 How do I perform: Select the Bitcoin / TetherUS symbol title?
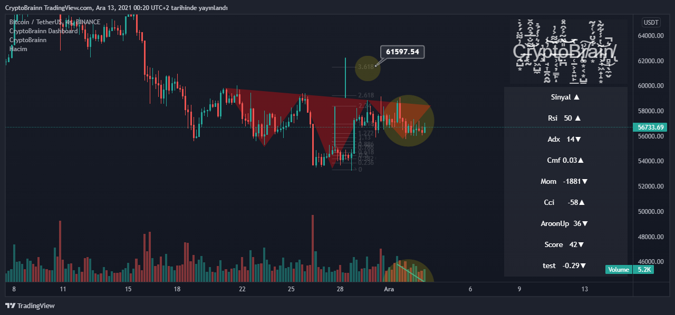pyautogui.click(x=55, y=22)
